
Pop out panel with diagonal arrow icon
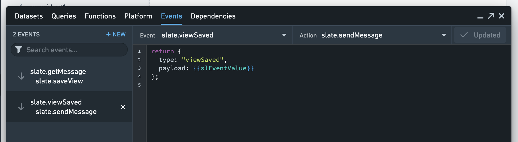[491, 16]
